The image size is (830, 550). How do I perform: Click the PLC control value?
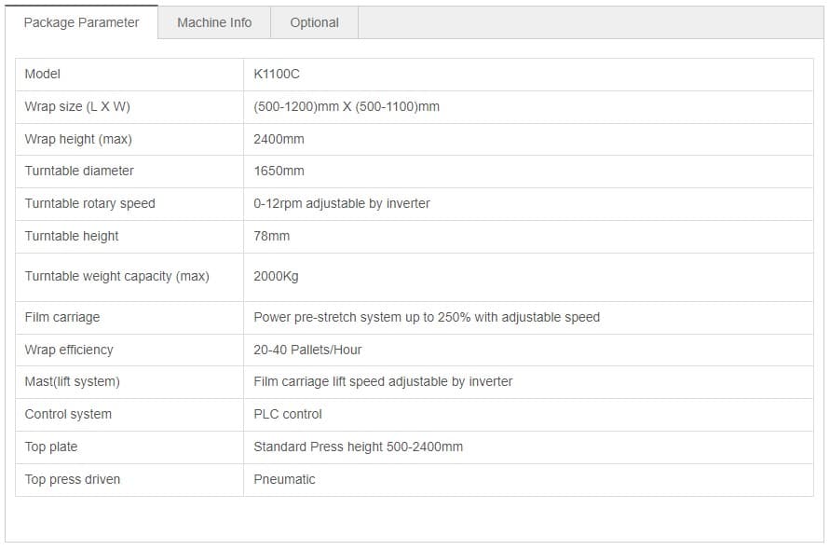288,414
